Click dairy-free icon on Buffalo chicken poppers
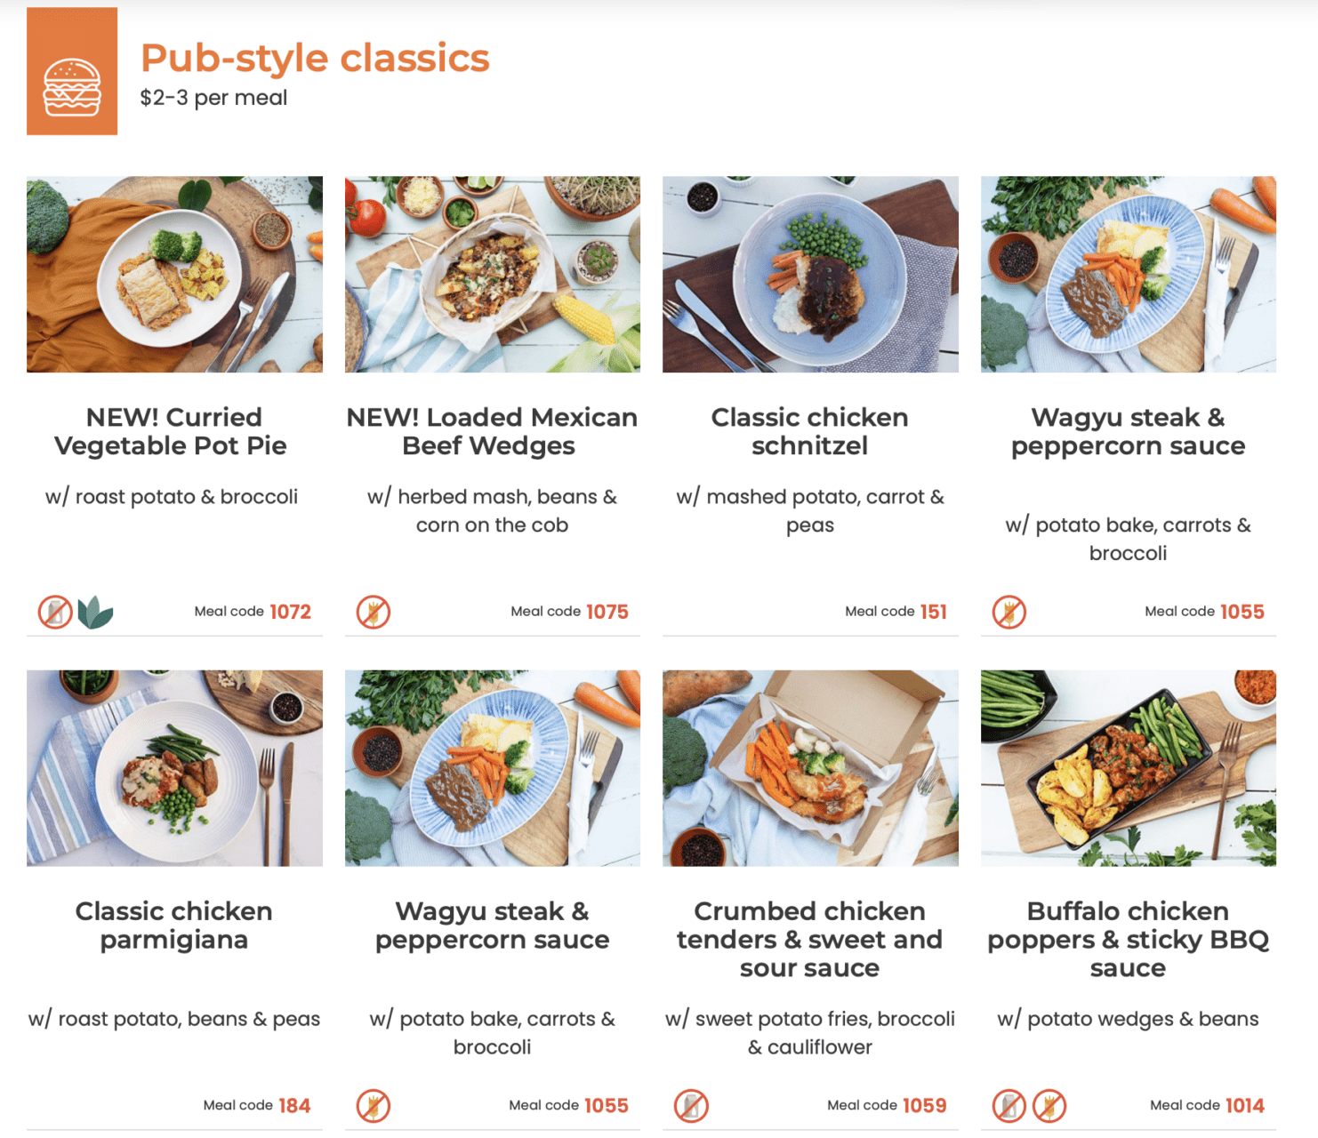 click(1009, 1106)
